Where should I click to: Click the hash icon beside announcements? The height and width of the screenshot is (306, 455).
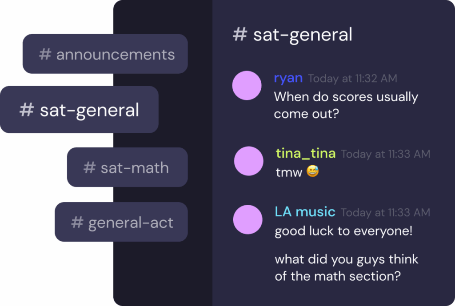[45, 54]
